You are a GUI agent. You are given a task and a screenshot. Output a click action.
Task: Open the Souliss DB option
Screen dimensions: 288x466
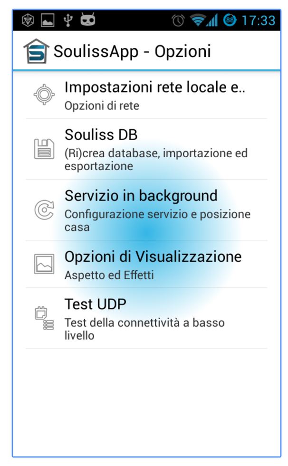click(x=101, y=135)
